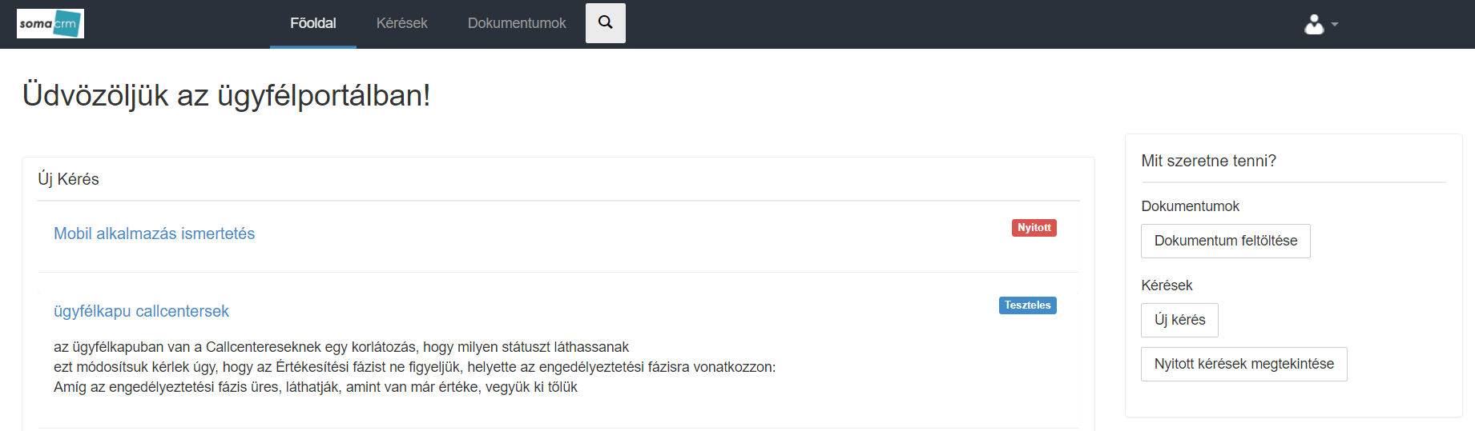Click the callcentersek request description text
1475x431 pixels.
414,367
